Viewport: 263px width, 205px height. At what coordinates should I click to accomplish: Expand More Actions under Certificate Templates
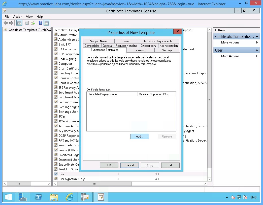229,42
